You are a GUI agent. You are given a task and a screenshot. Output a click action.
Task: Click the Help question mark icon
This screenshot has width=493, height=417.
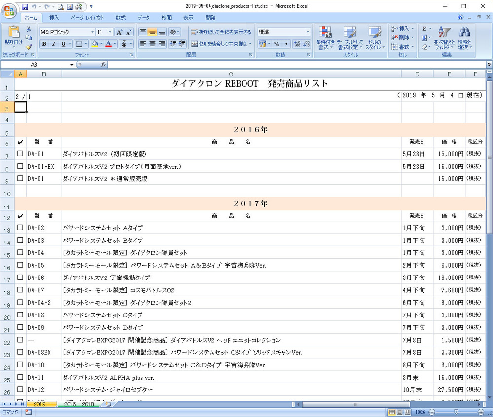[460, 17]
